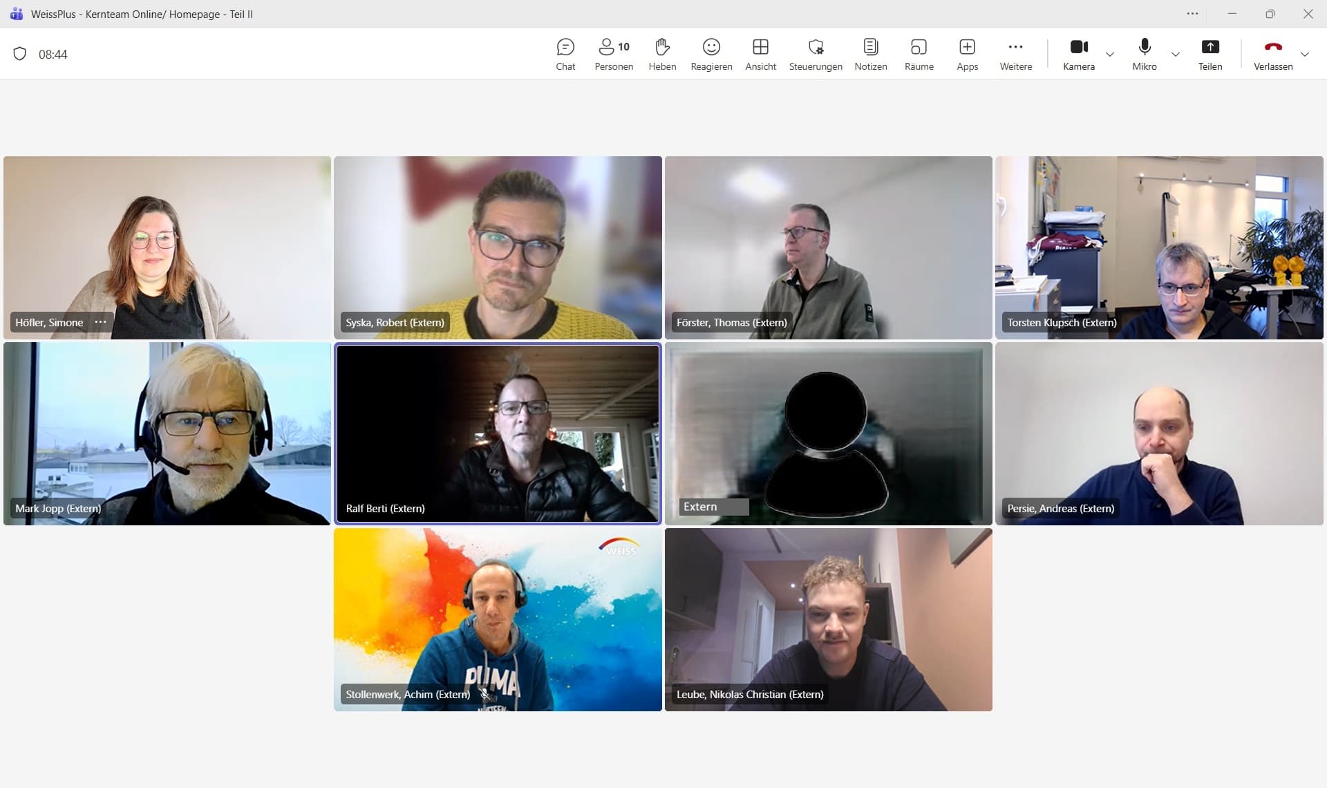Image resolution: width=1327 pixels, height=788 pixels.
Task: Open the Ansicht view options
Action: (x=760, y=54)
